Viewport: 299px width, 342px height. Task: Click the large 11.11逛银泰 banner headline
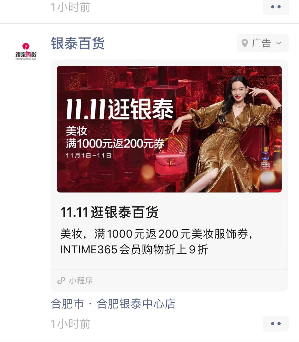click(120, 109)
